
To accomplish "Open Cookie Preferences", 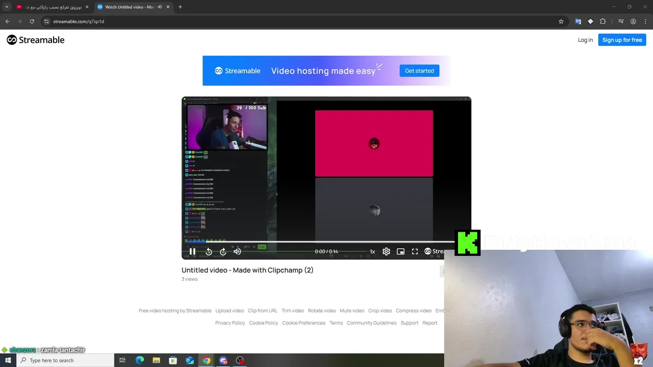I will click(304, 323).
